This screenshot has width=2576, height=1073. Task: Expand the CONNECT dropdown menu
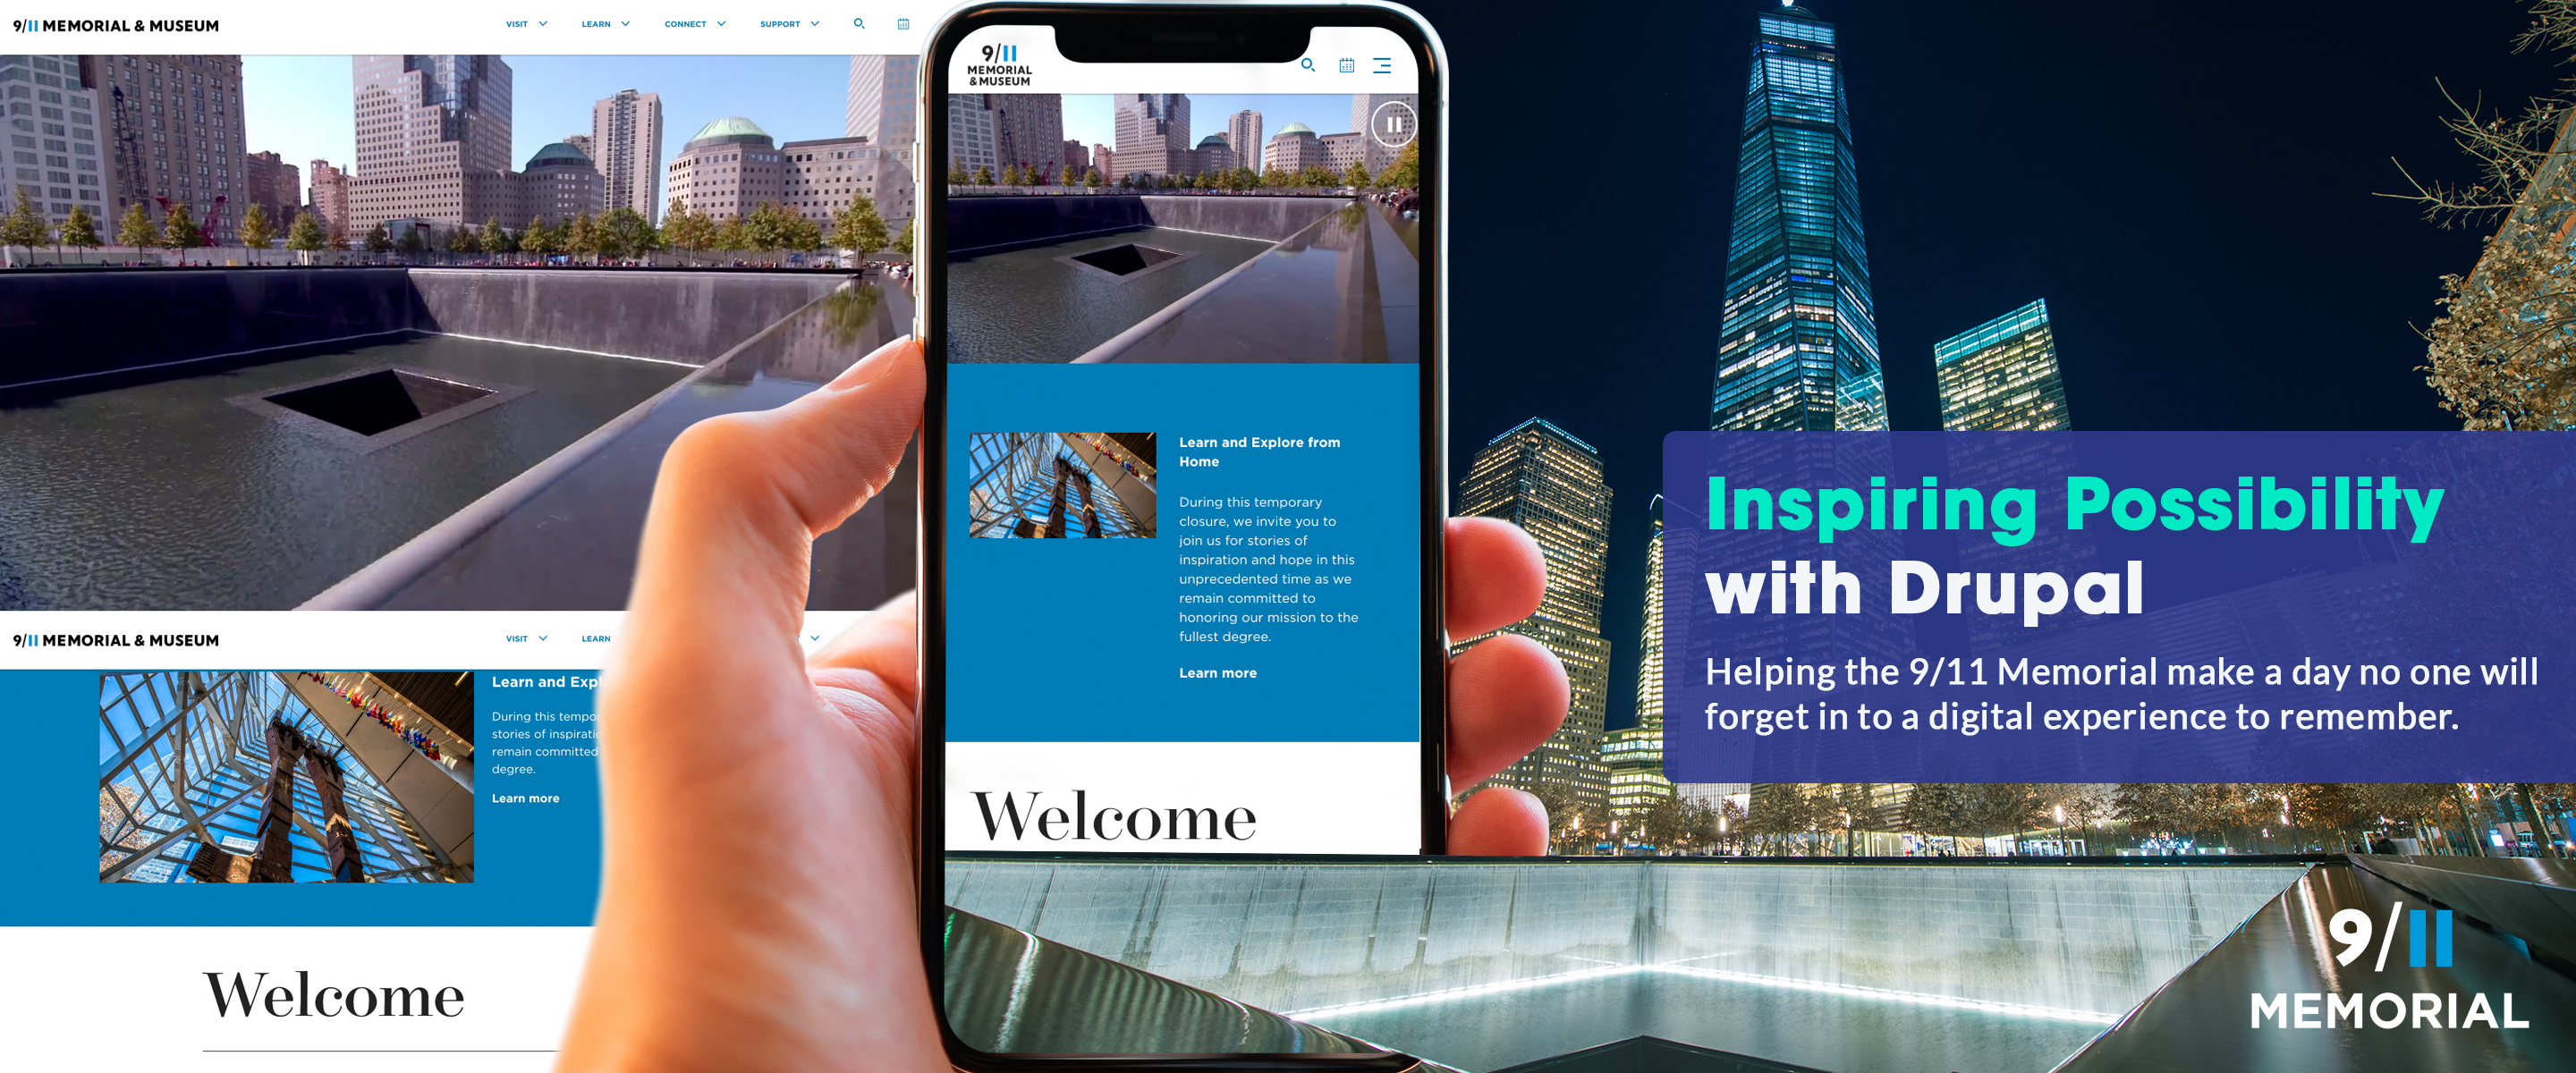tap(691, 25)
